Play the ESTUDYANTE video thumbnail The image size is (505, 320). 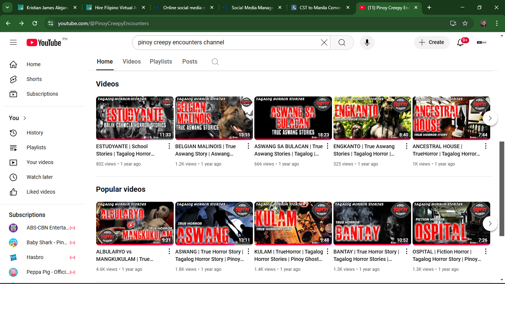(x=135, y=118)
